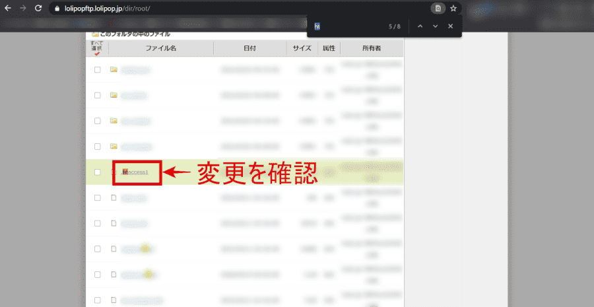Image resolution: width=594 pixels, height=307 pixels.
Task: Click the padlock site info icon
Action: [x=58, y=9]
